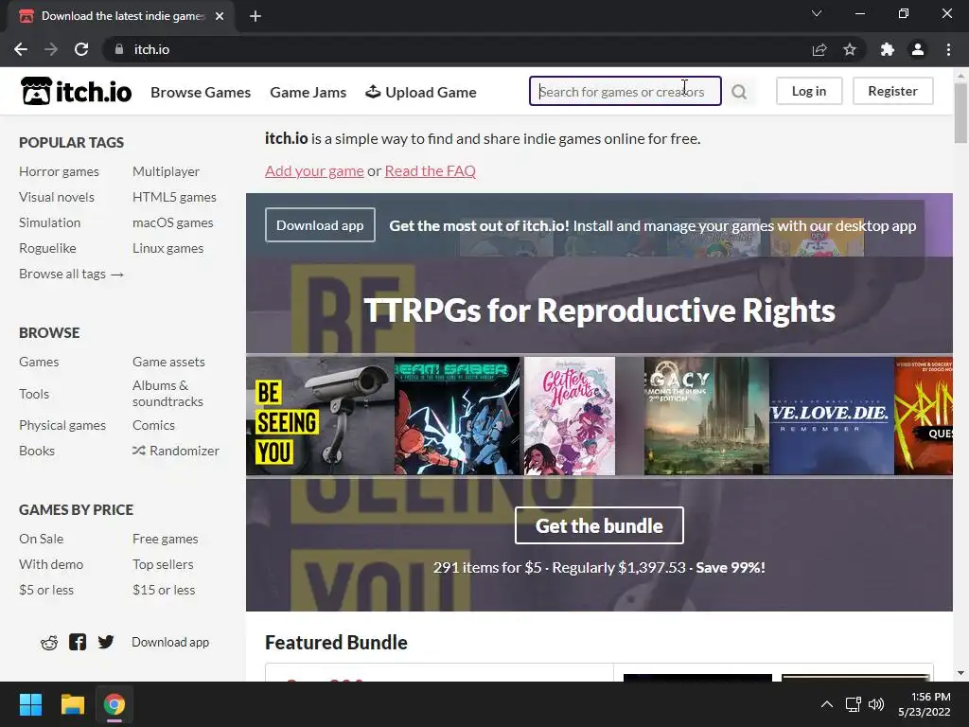
Task: Click the Register button
Action: (893, 91)
